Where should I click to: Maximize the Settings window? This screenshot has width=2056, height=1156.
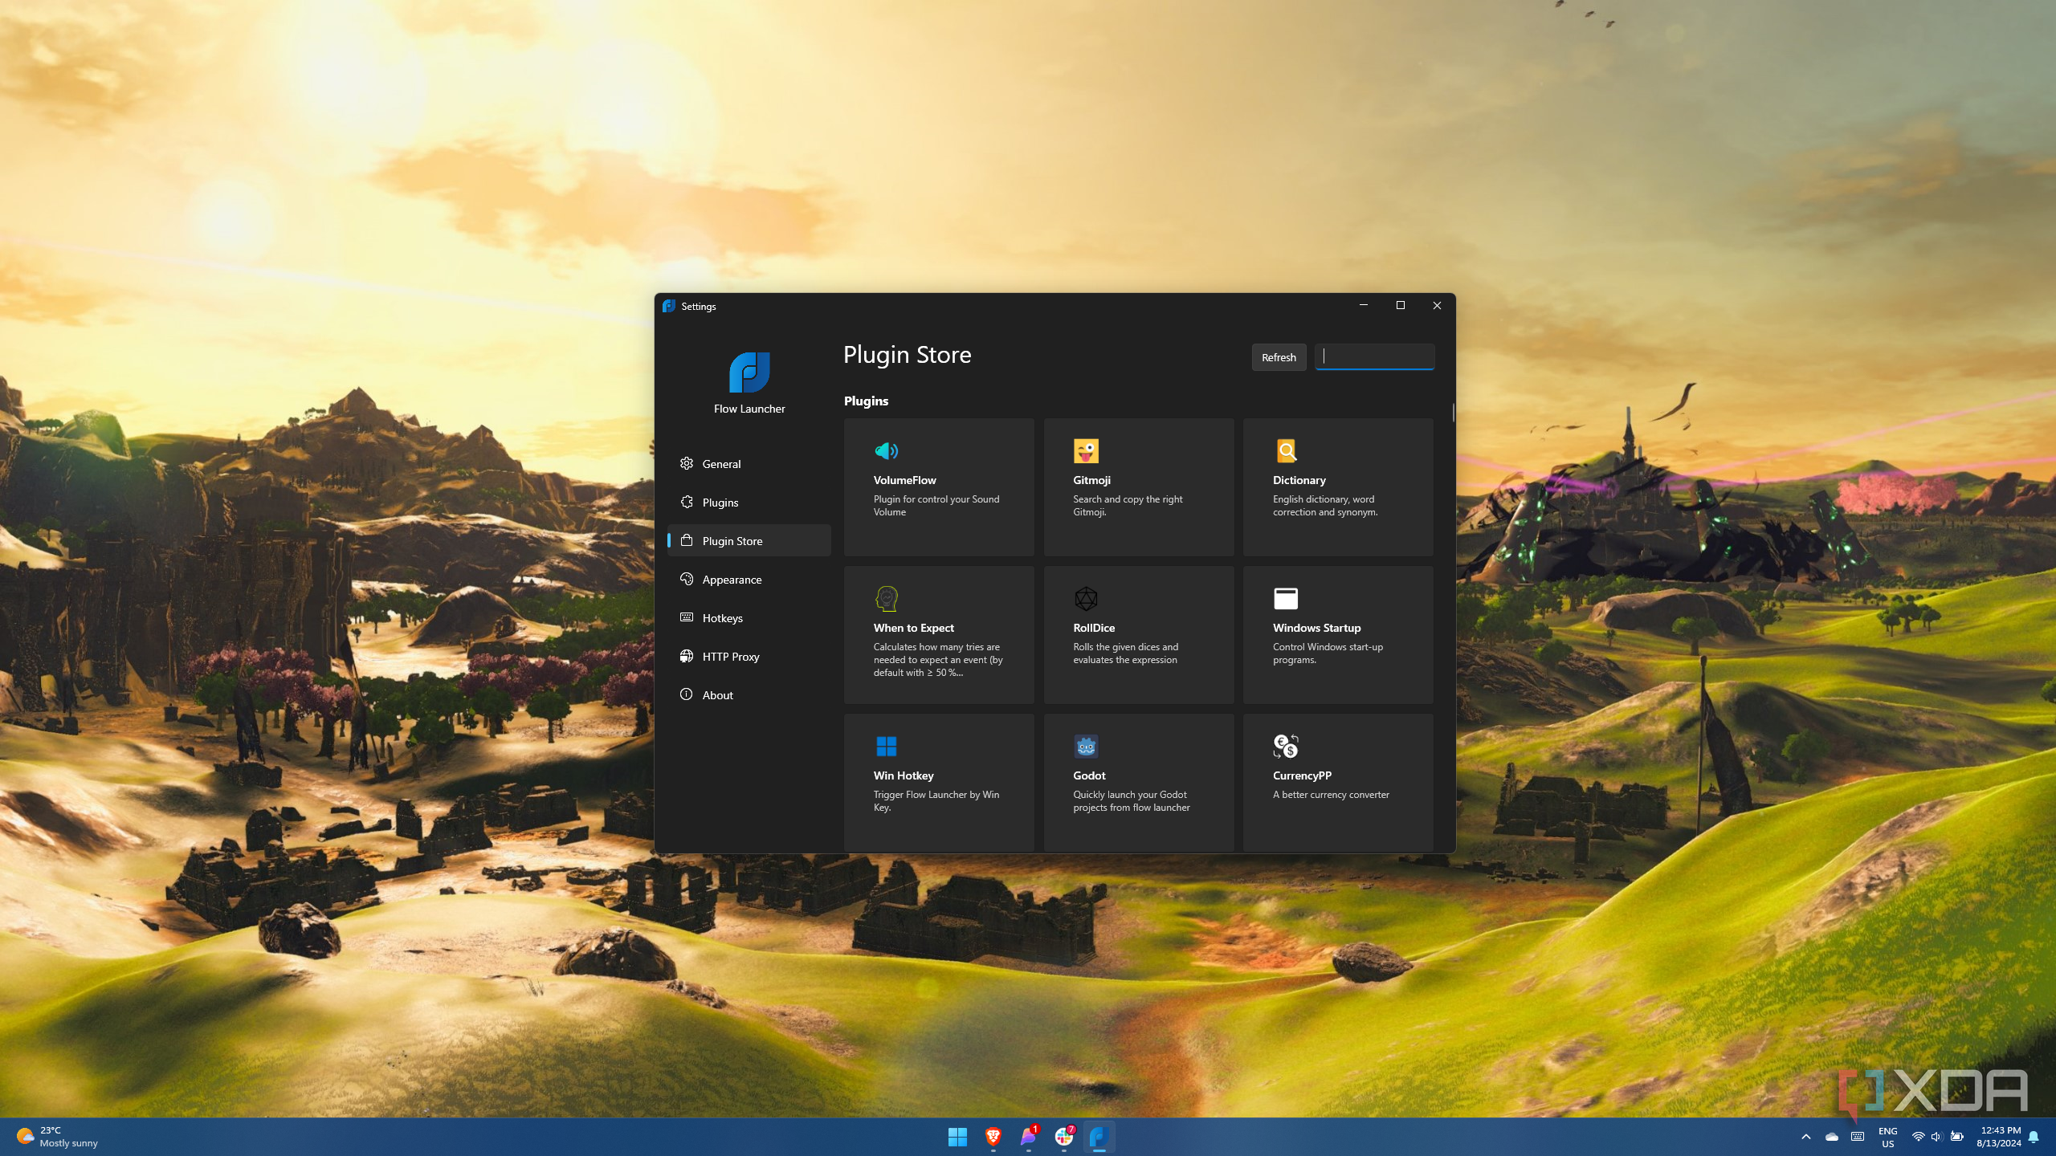tap(1401, 306)
